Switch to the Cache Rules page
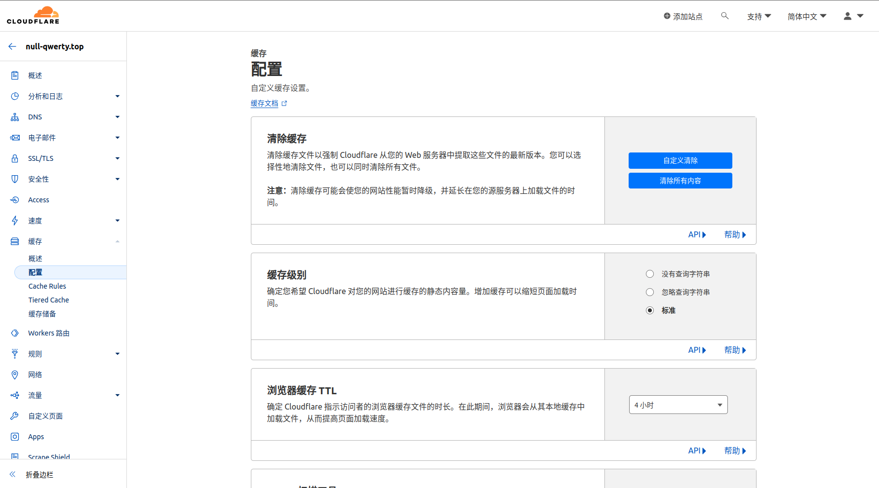This screenshot has width=879, height=488. click(47, 286)
